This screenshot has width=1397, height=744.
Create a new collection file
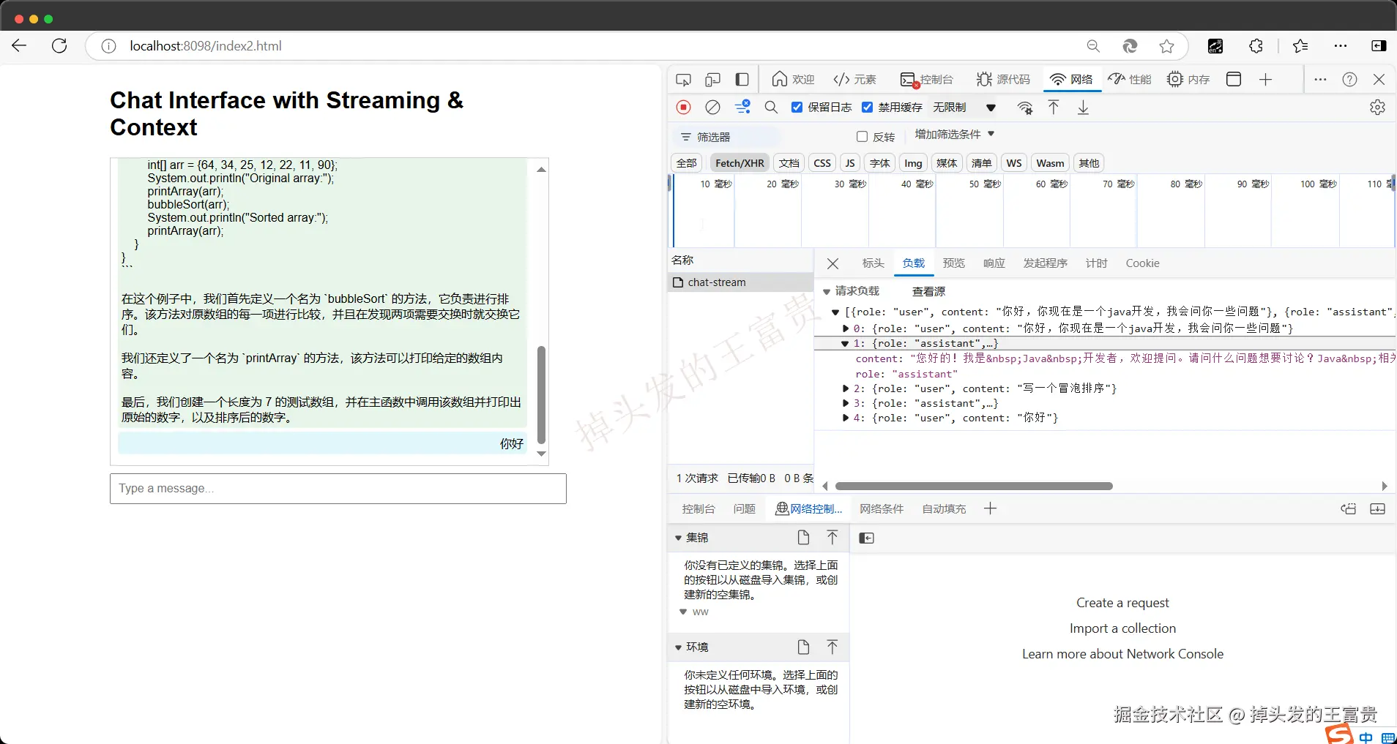pos(803,538)
